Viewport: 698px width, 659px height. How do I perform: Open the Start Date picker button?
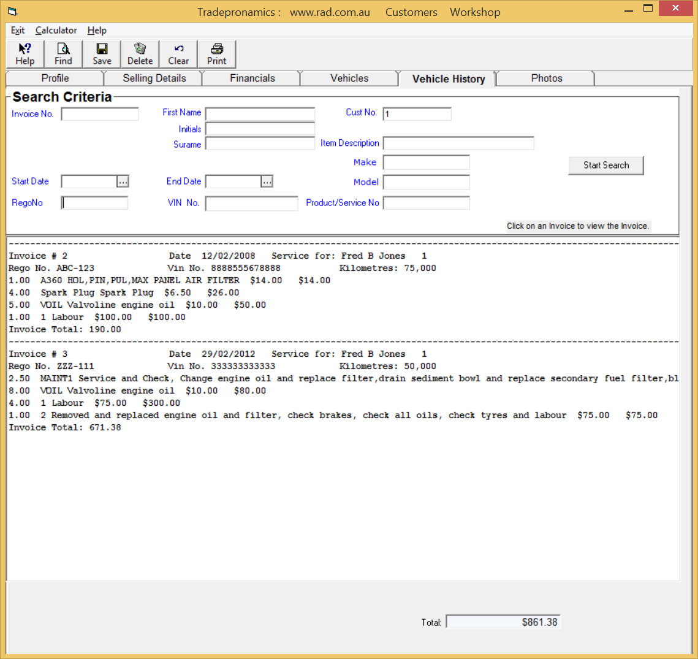click(123, 181)
